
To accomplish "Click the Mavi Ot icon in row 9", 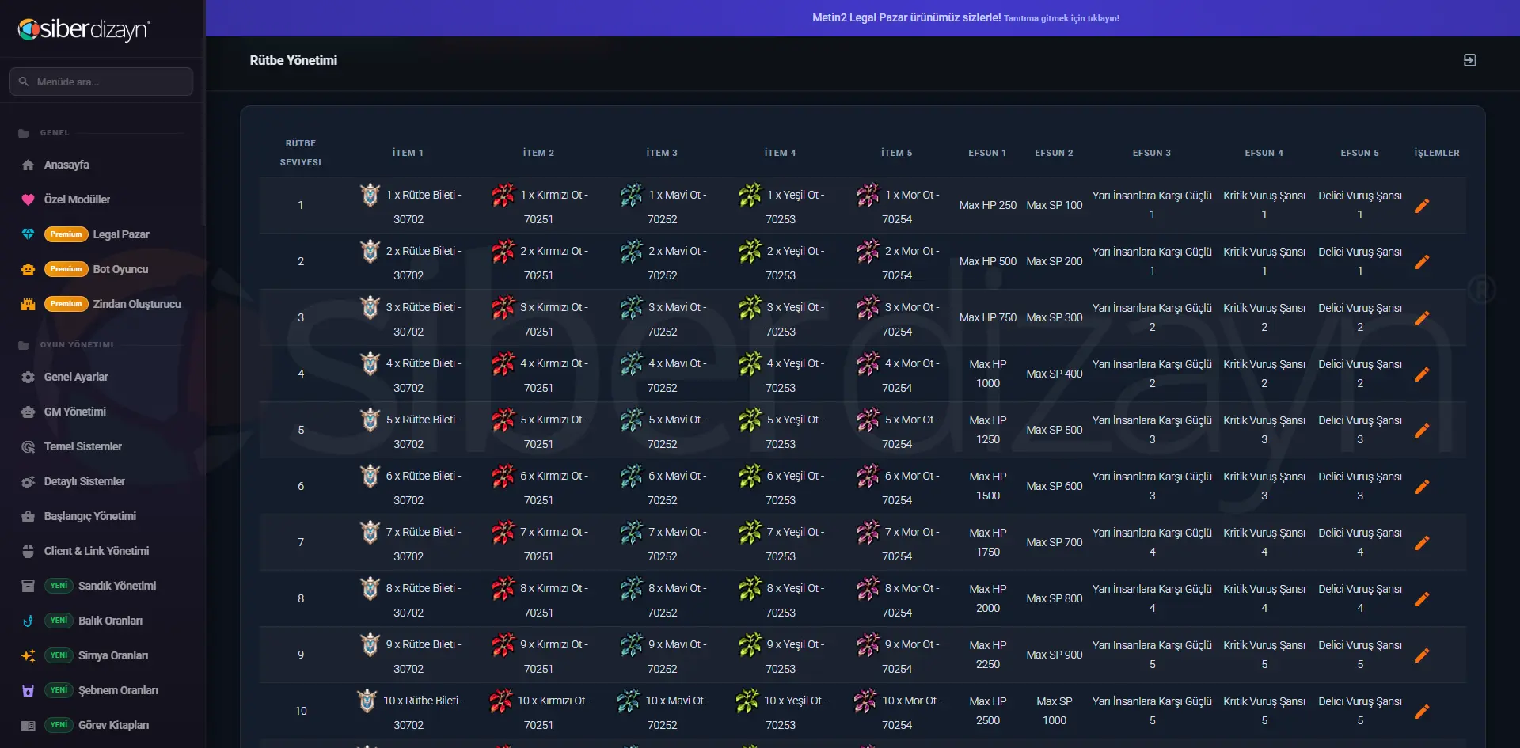I will [x=631, y=644].
